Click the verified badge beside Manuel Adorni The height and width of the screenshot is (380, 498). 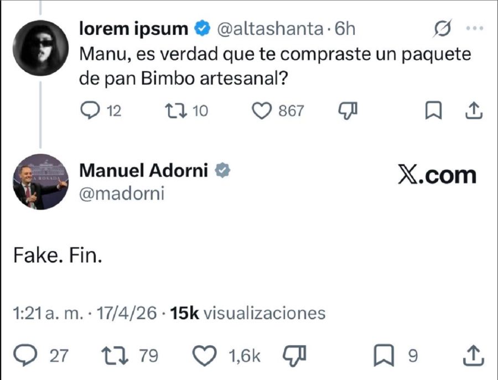[222, 170]
